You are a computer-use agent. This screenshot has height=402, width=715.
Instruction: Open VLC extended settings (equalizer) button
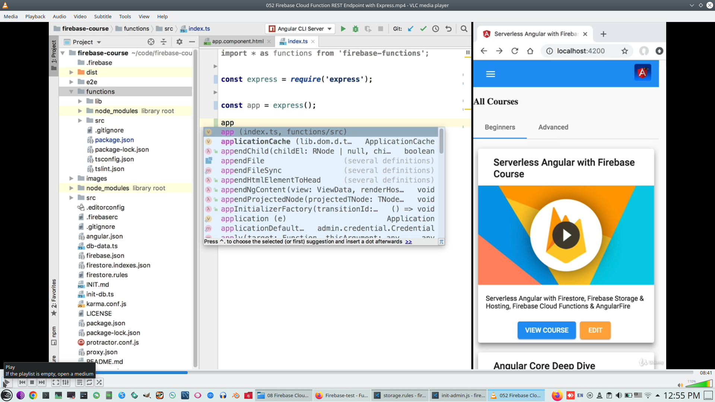click(x=66, y=382)
